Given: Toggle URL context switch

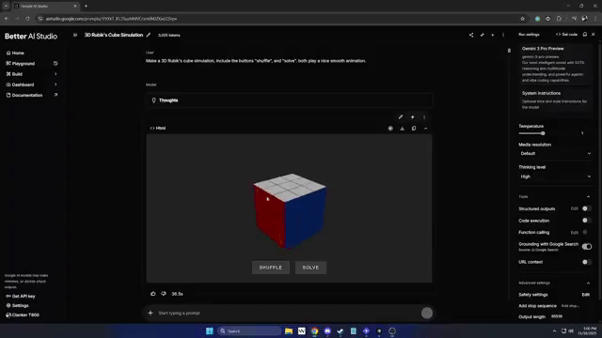Looking at the screenshot, I should click(x=586, y=262).
